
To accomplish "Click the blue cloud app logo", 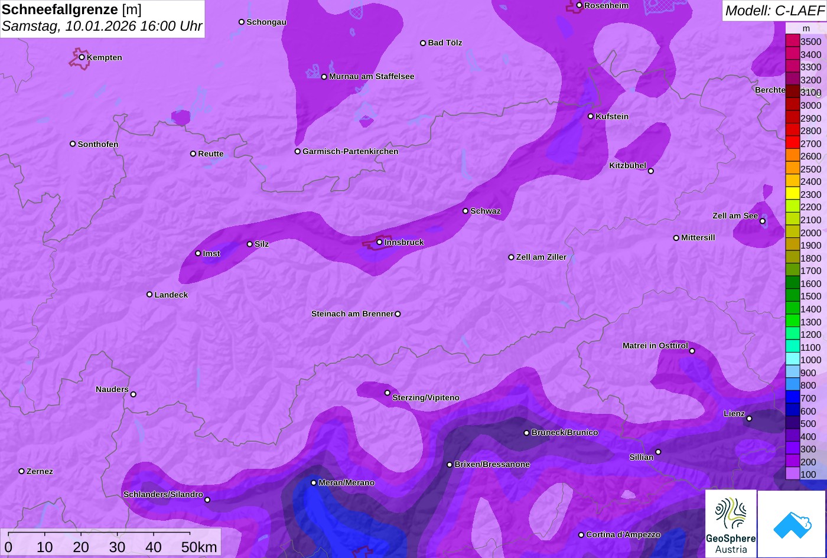I will click(792, 524).
